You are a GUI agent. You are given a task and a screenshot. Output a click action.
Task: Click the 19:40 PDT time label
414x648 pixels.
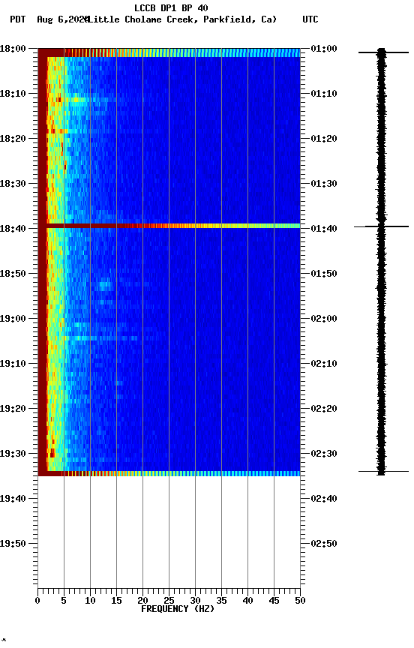pyautogui.click(x=13, y=499)
